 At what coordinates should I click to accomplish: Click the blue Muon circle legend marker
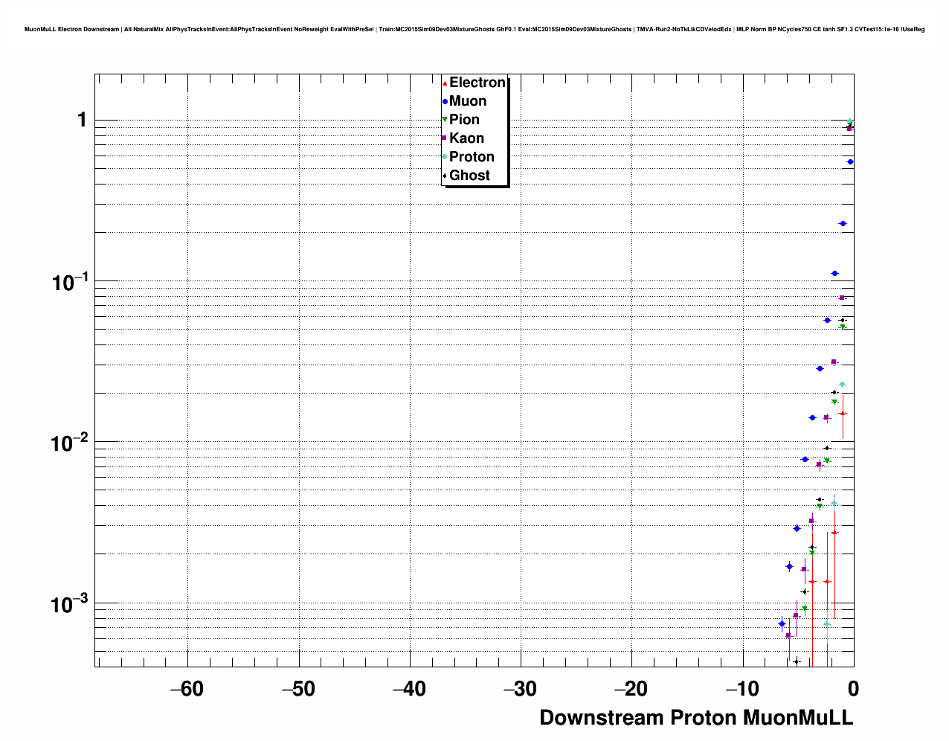(445, 102)
